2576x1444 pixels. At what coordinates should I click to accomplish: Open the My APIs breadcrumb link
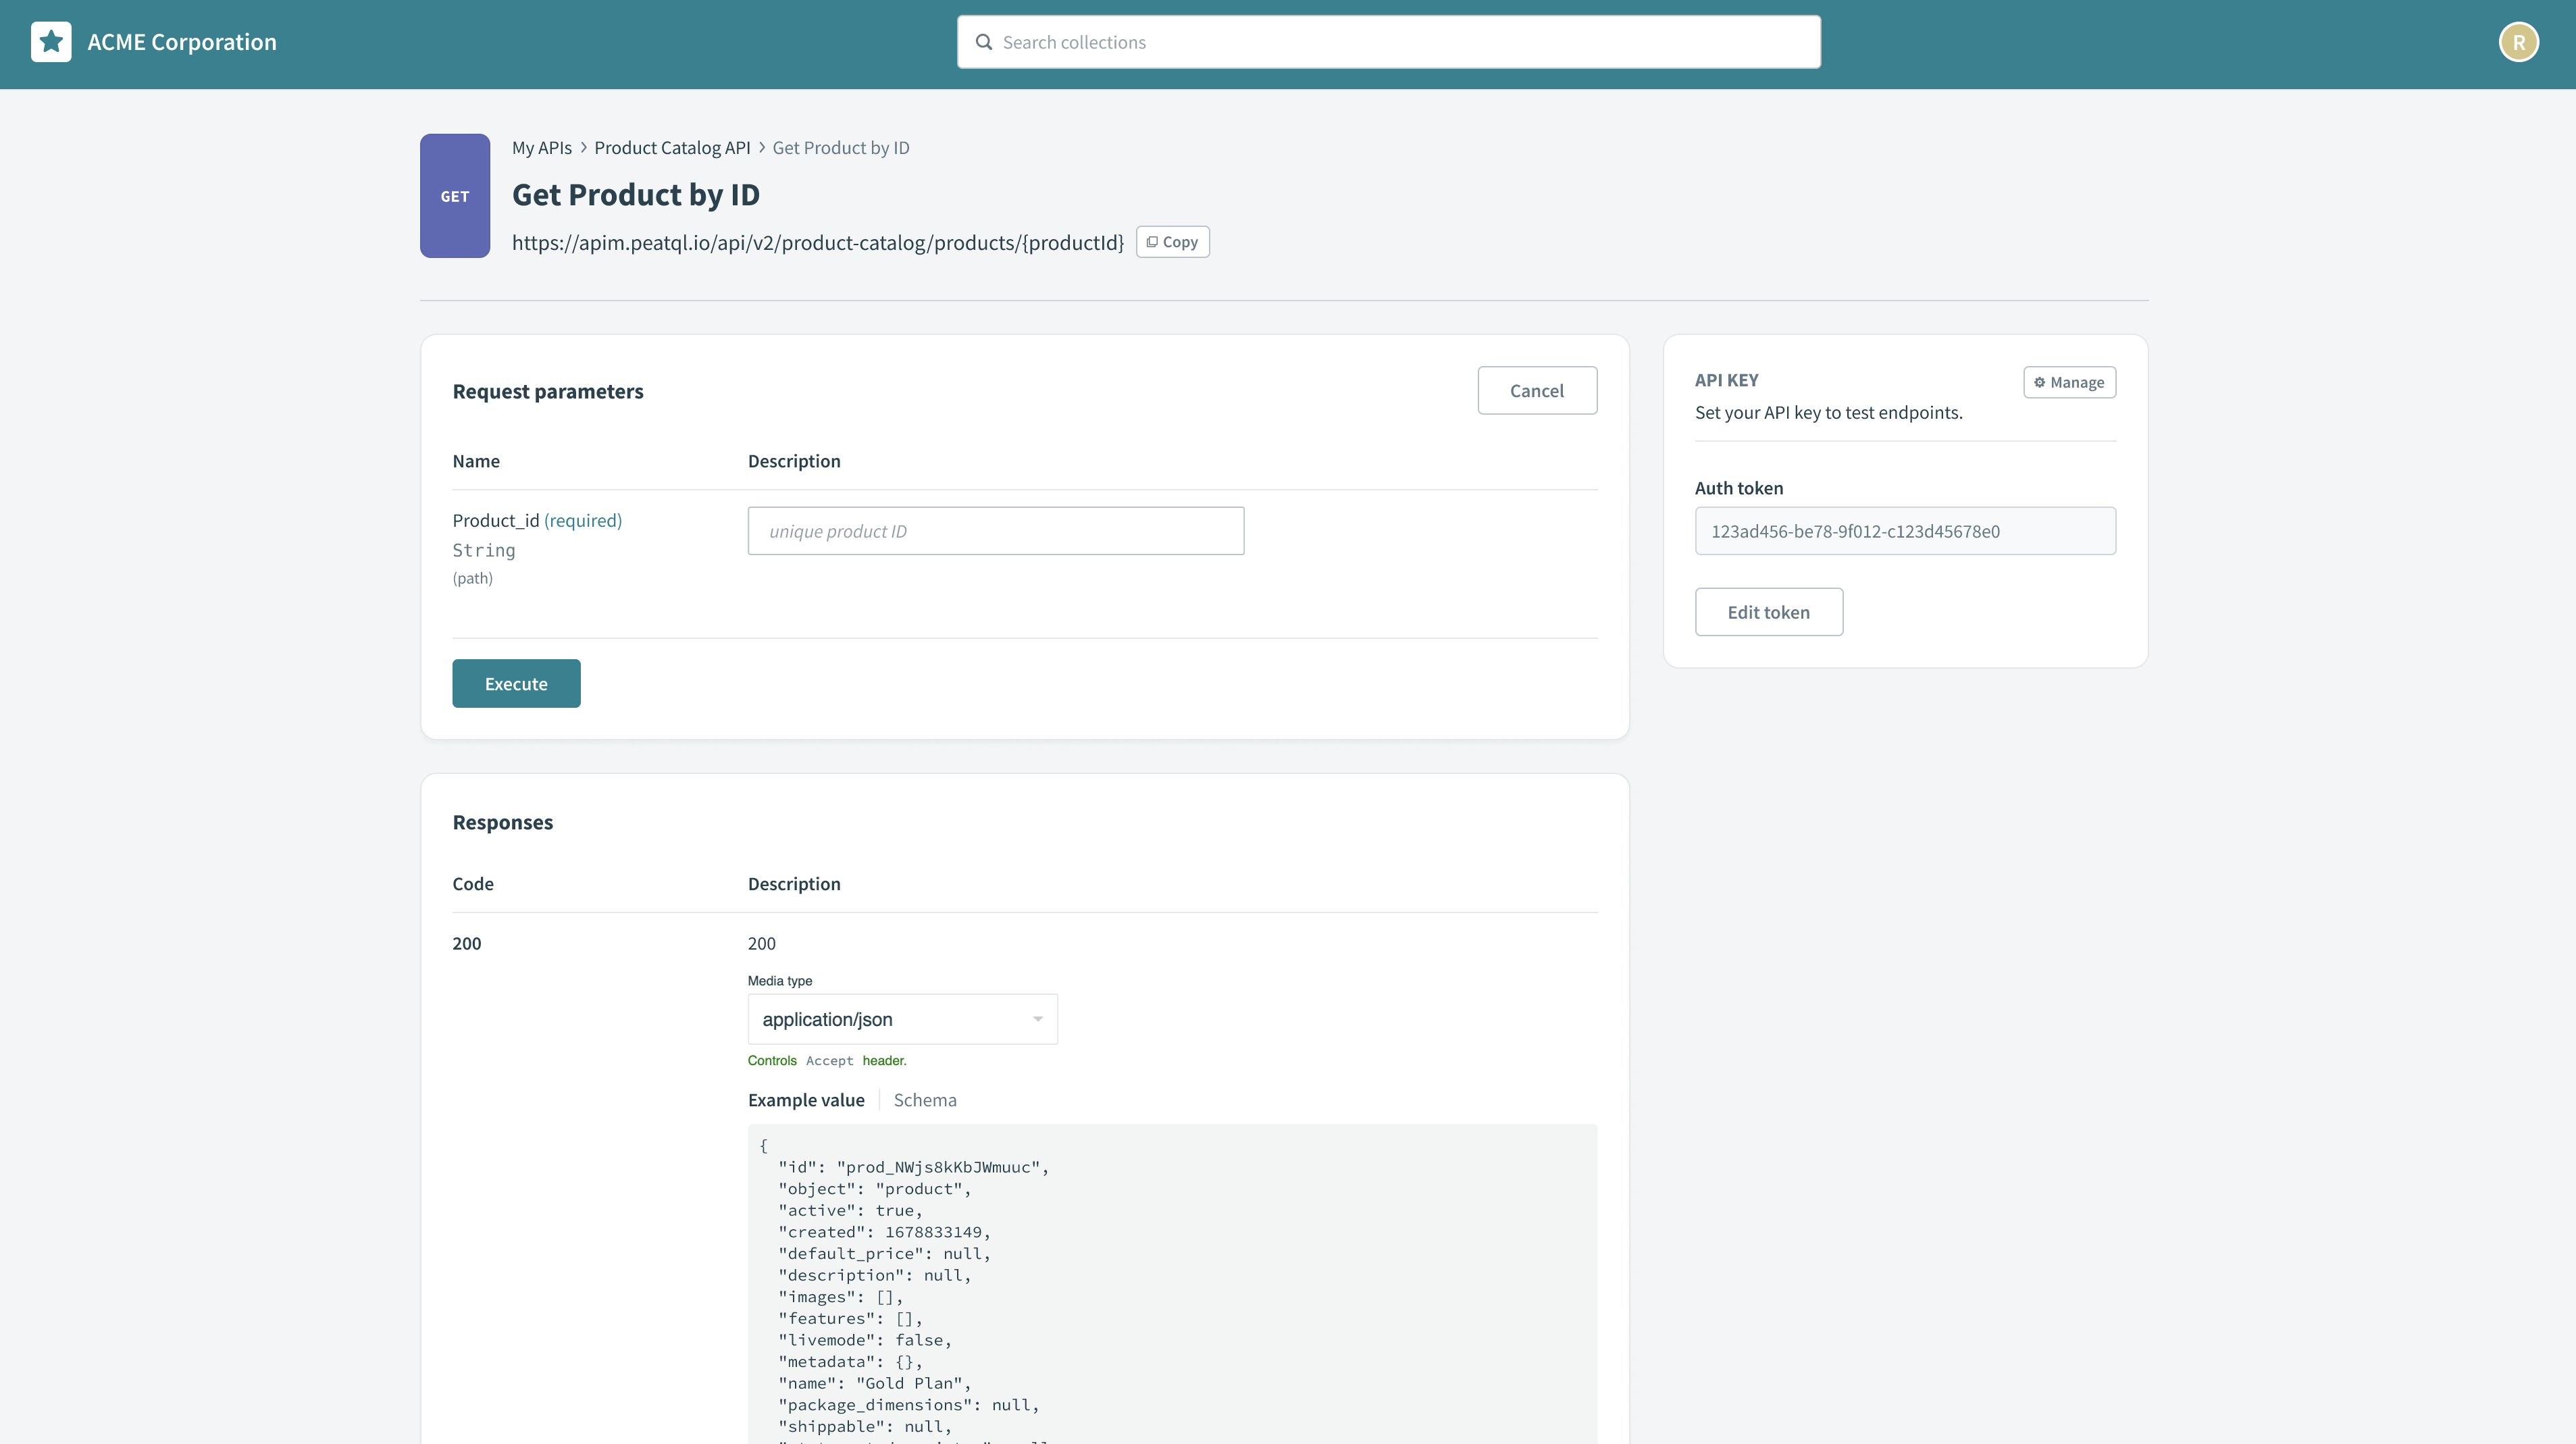(x=542, y=148)
